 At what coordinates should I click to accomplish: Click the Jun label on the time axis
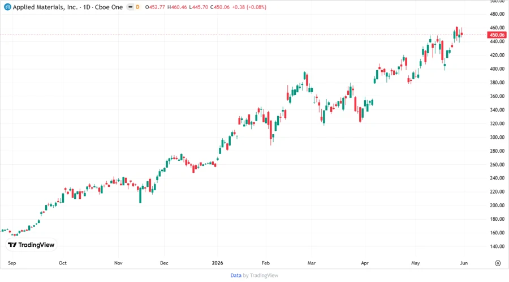(464, 263)
